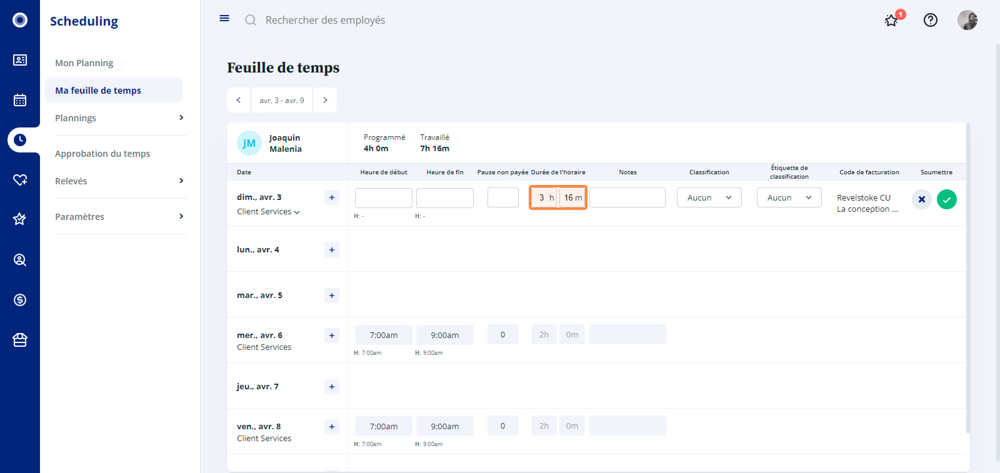
Task: Click the Travaillé 7h 16m total
Action: click(x=434, y=143)
